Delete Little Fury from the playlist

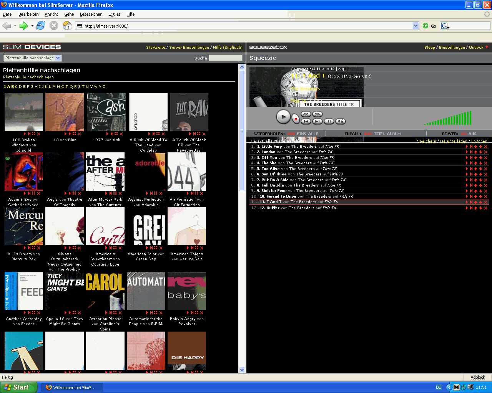click(485, 147)
